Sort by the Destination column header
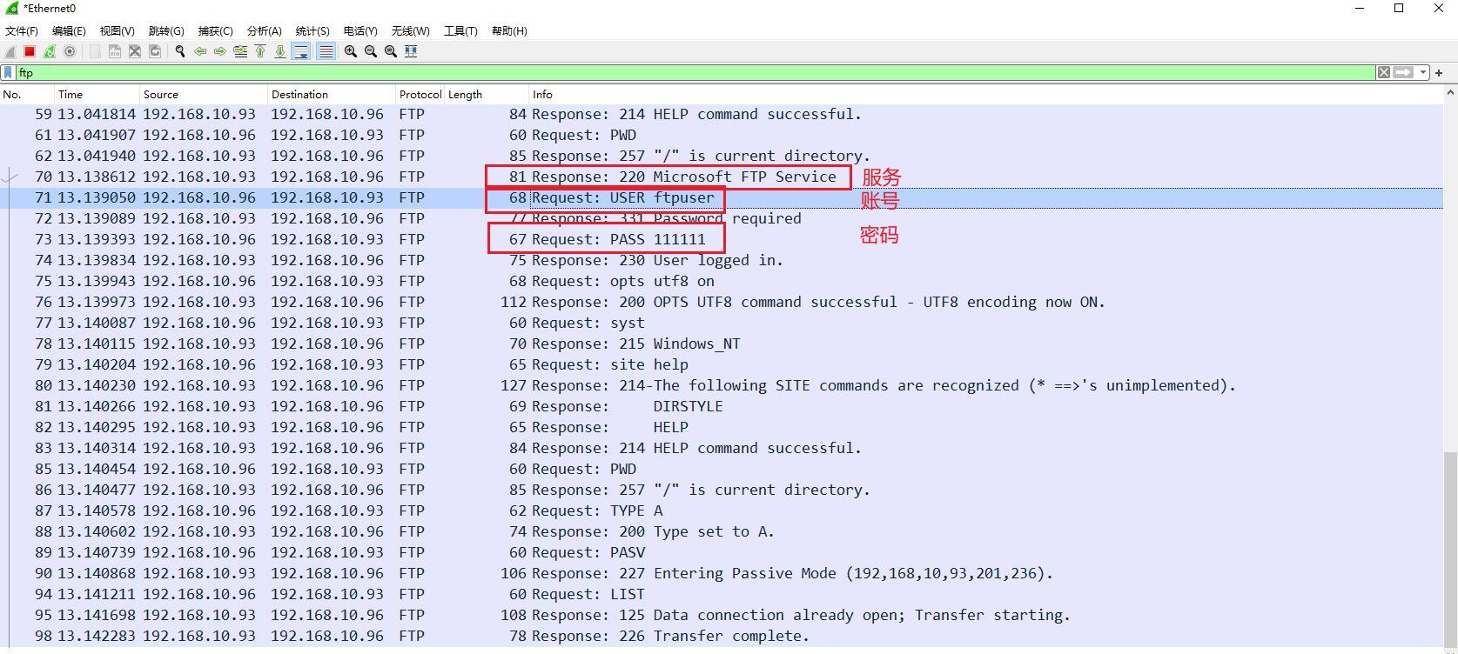The width and height of the screenshot is (1458, 654). tap(332, 94)
